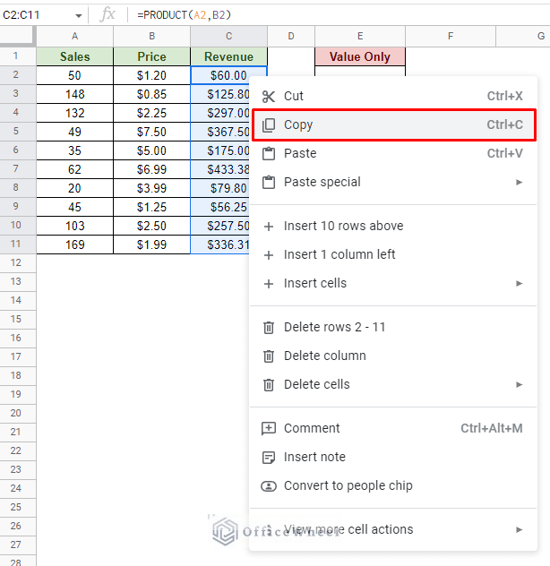Screen dimensions: 550x566
Task: Click the Value Only header cell
Action: click(x=360, y=56)
